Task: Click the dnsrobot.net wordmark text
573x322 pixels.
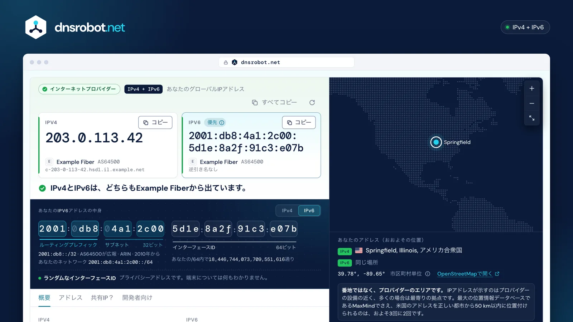Action: click(x=90, y=28)
